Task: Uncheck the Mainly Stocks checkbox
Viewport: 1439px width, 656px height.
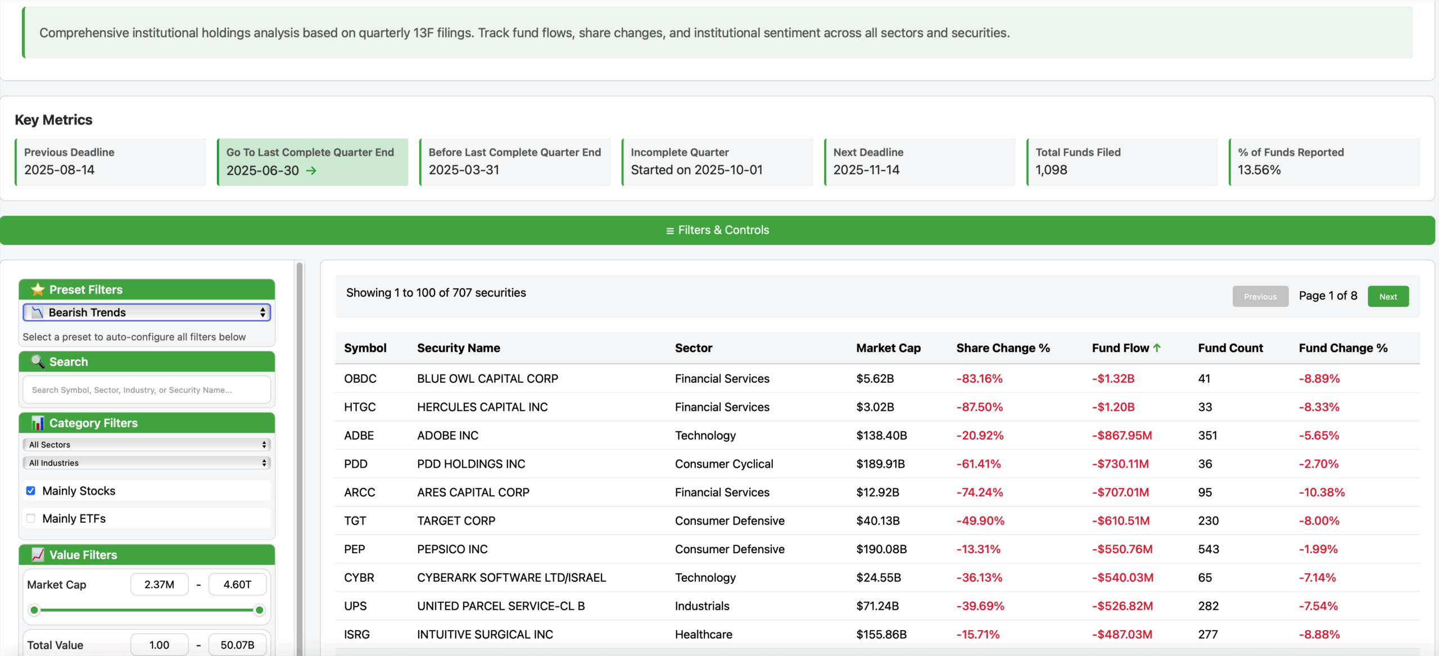Action: (x=31, y=491)
